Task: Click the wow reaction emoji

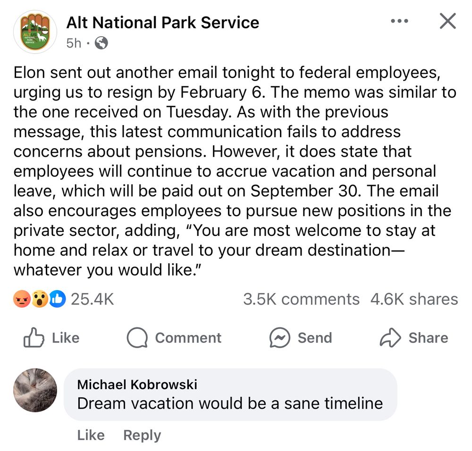Action: (x=40, y=300)
